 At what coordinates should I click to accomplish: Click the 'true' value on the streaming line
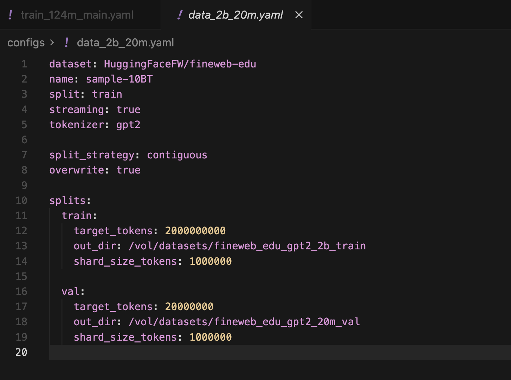[128, 110]
